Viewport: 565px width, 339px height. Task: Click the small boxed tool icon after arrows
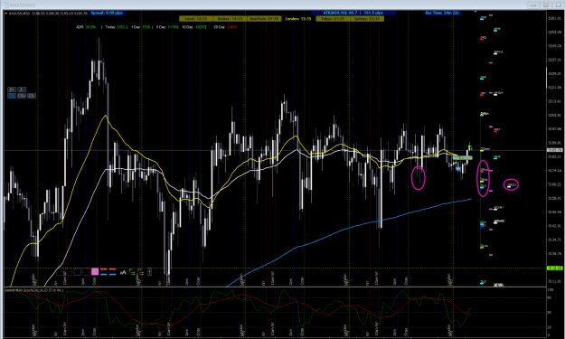pos(149,272)
